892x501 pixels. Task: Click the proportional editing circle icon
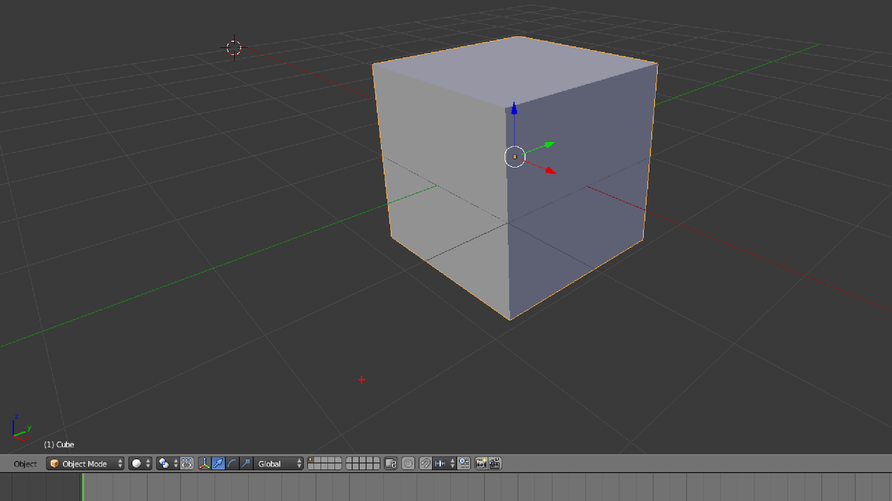click(x=409, y=464)
